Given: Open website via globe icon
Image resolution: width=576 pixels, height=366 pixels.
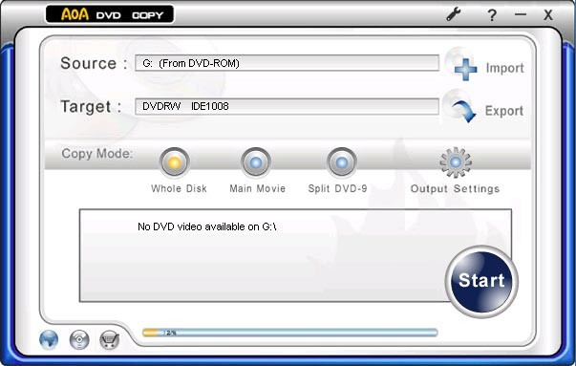Looking at the screenshot, I should [x=49, y=339].
